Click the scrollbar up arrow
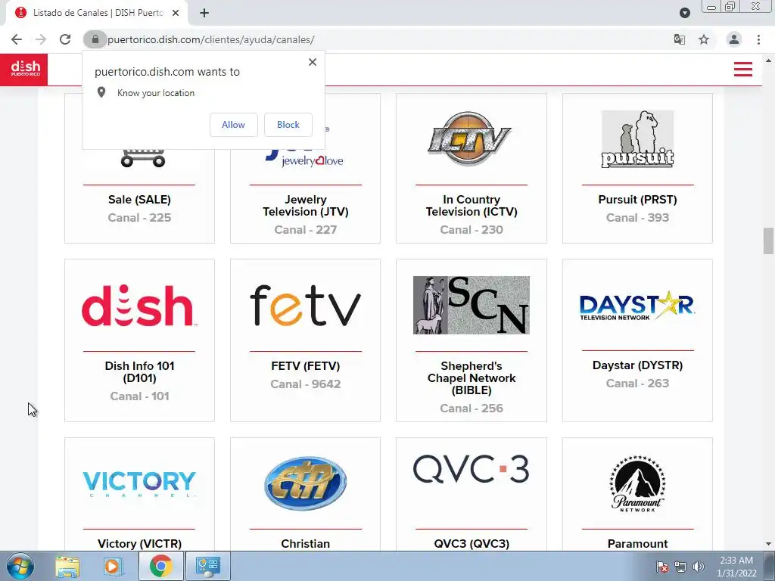Viewport: 775px width, 581px height. pyautogui.click(x=768, y=61)
